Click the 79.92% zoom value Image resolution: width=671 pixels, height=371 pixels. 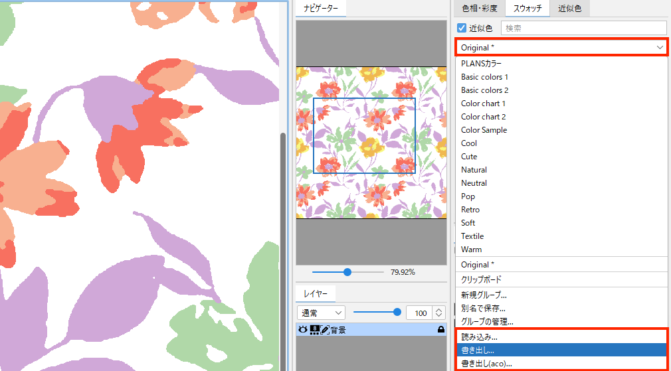click(402, 272)
